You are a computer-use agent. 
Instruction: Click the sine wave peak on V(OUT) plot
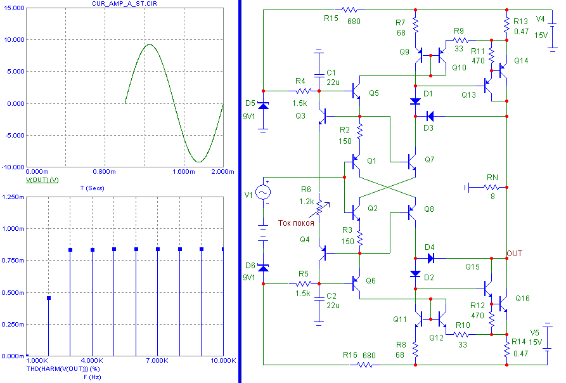pyautogui.click(x=150, y=45)
